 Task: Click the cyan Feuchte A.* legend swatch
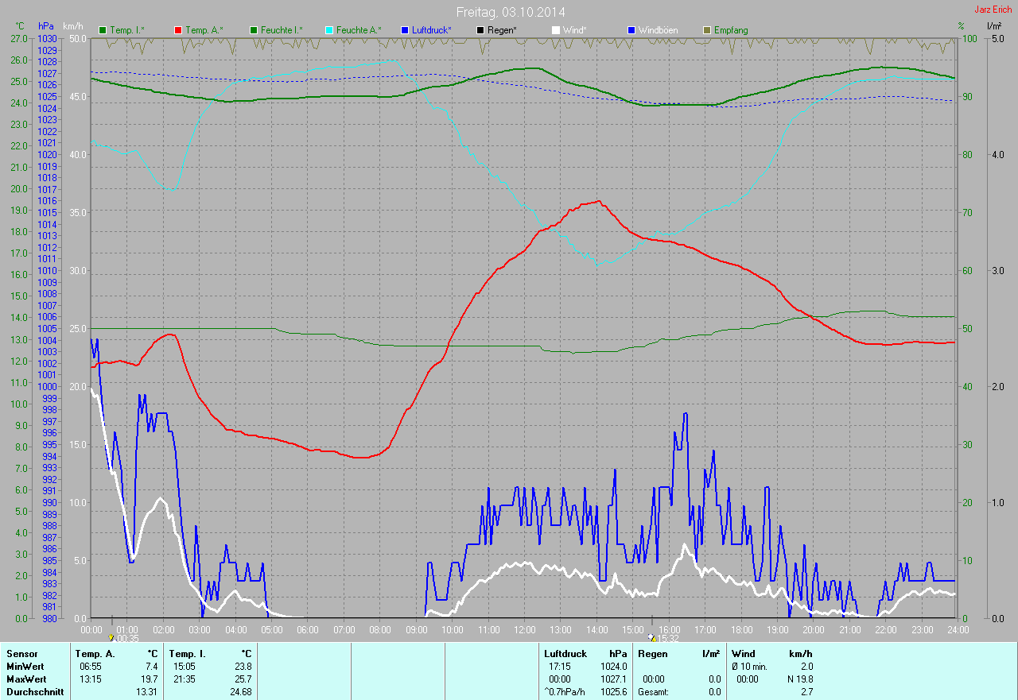(x=329, y=30)
